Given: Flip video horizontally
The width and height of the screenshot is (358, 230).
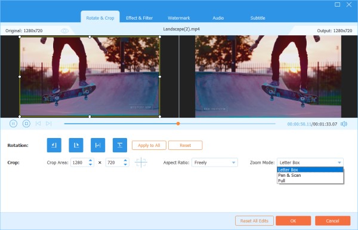Looking at the screenshot, I should pyautogui.click(x=98, y=145).
